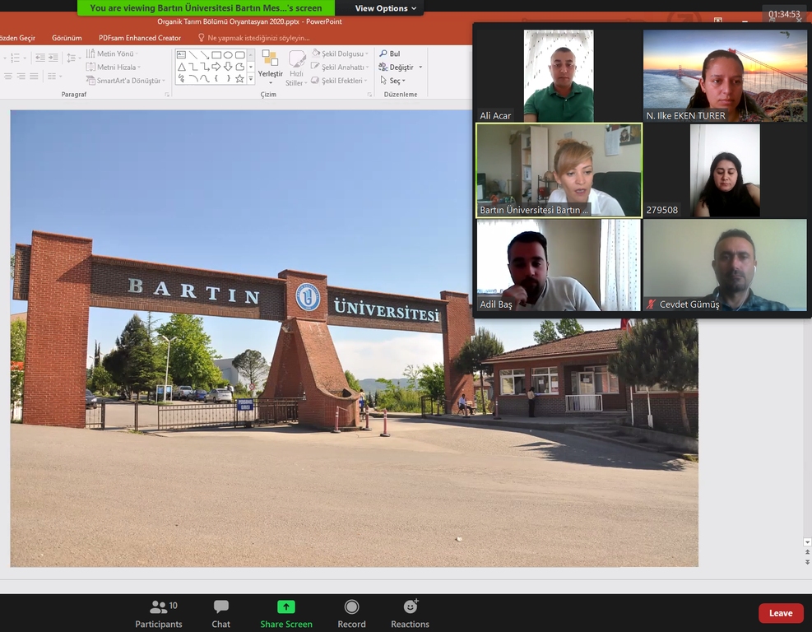Select participant 279508's video tile

click(725, 170)
